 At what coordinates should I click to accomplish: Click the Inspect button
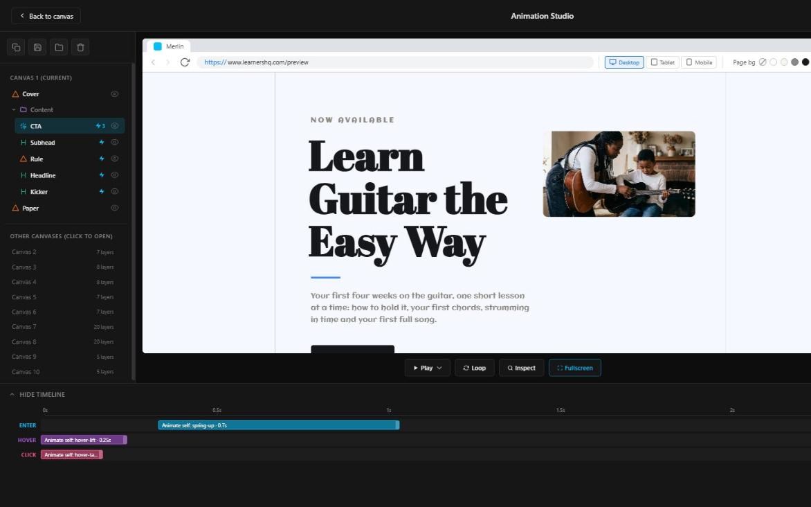(521, 368)
